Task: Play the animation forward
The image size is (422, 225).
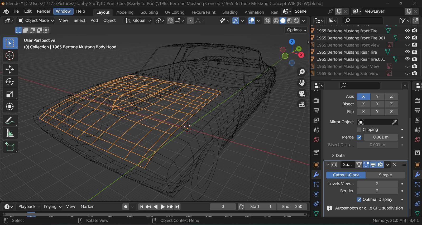Action: [162, 207]
